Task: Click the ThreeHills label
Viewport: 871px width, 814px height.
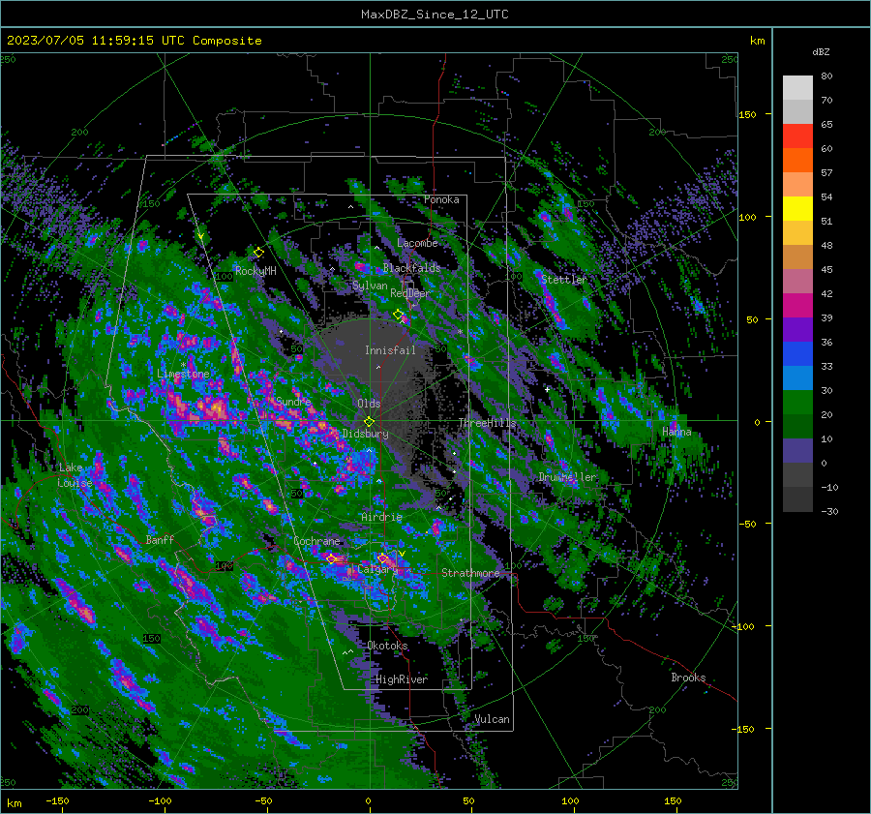Action: pos(487,423)
